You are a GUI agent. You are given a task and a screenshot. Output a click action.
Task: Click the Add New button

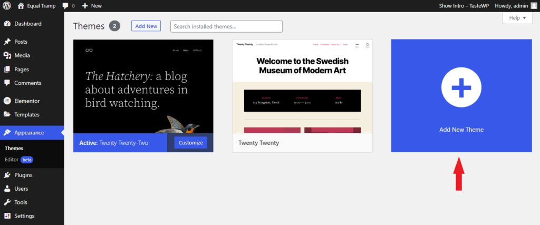click(x=146, y=26)
